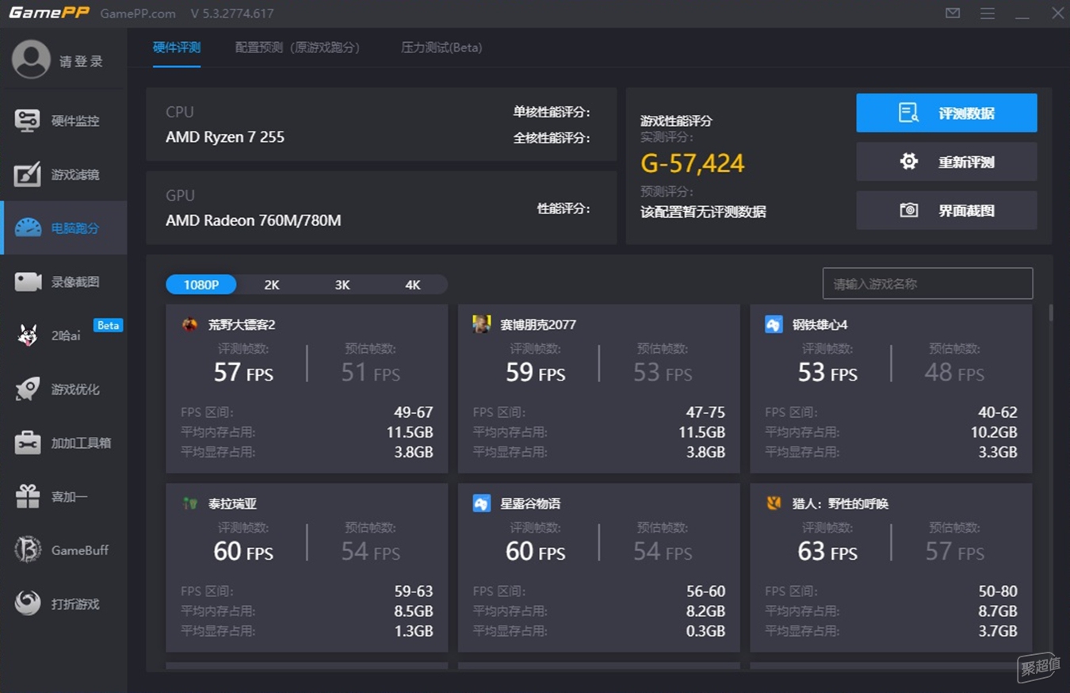Click the 钢铁雄心4 game icon
Image resolution: width=1070 pixels, height=693 pixels.
(774, 324)
